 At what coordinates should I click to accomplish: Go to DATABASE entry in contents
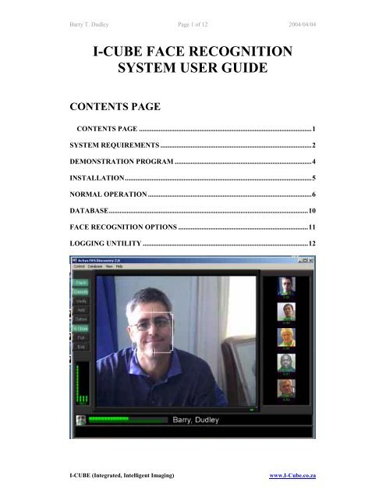coord(193,210)
